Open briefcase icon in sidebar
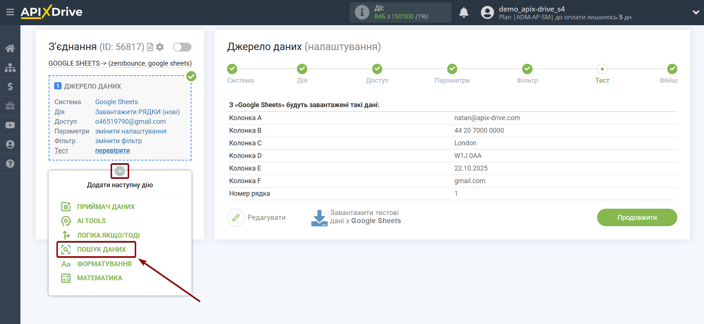Screen dimensions: 704x324 point(10,106)
